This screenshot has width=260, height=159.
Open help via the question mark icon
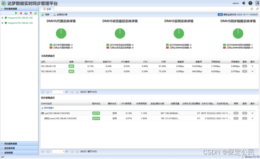tap(250, 3)
